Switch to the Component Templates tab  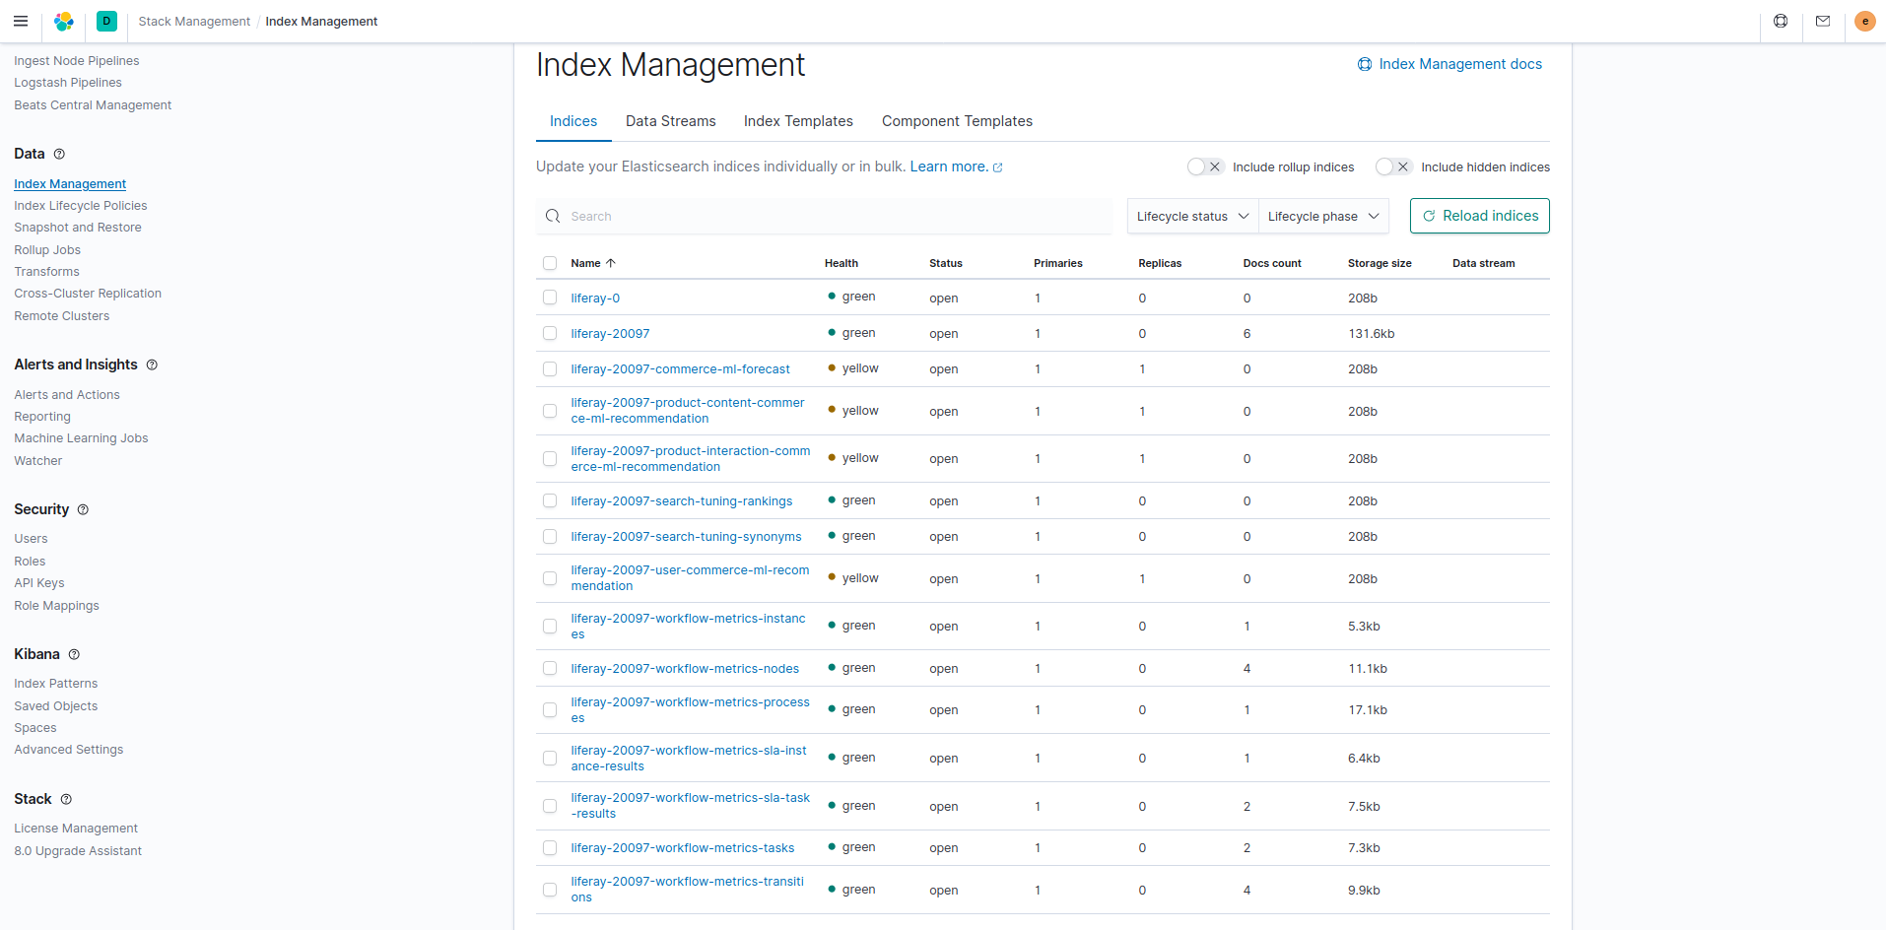point(957,121)
